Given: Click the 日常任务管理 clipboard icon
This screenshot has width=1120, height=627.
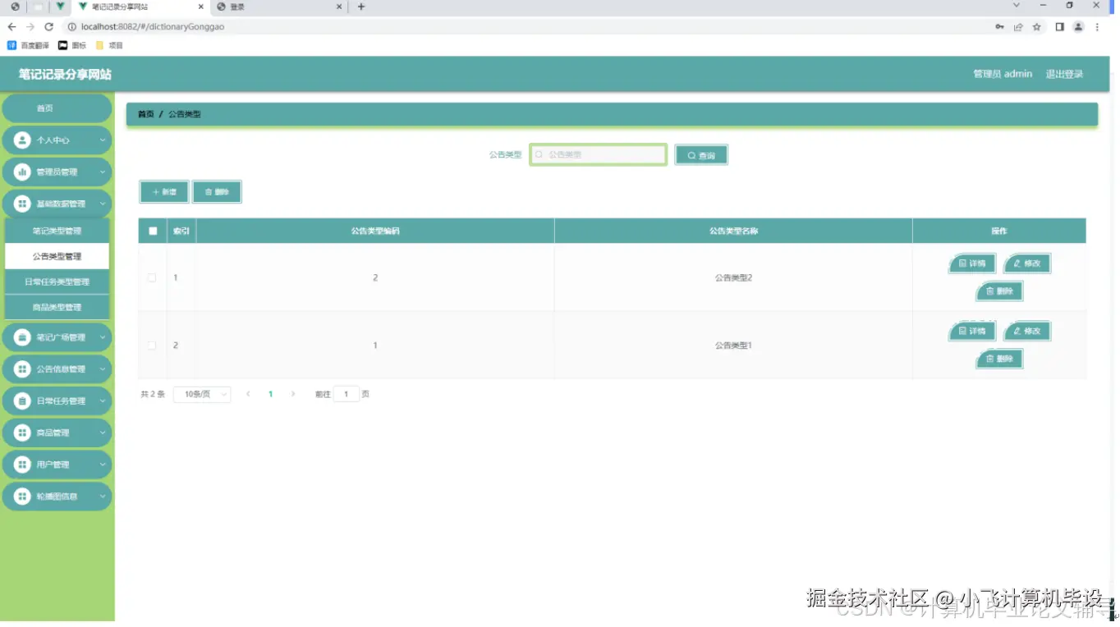Looking at the screenshot, I should point(23,401).
